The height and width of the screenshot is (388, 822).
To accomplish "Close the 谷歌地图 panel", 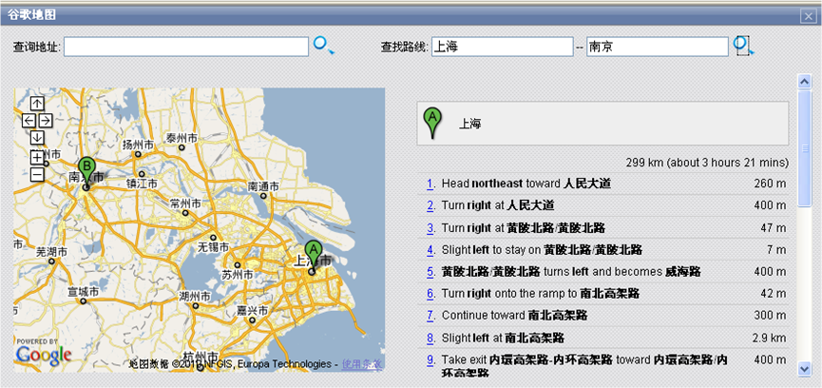I will tap(808, 15).
